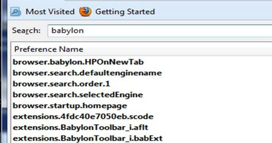This screenshot has width=272, height=143.
Task: Select the browser.babylon.HPOnNewTab preference
Action: [141, 62]
